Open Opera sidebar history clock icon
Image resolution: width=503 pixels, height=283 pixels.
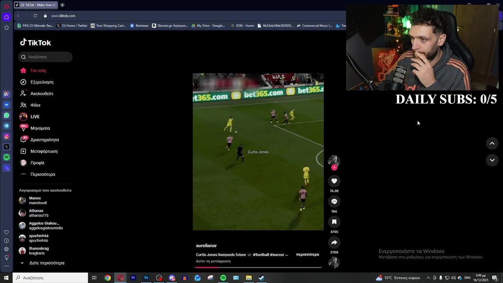point(6,241)
